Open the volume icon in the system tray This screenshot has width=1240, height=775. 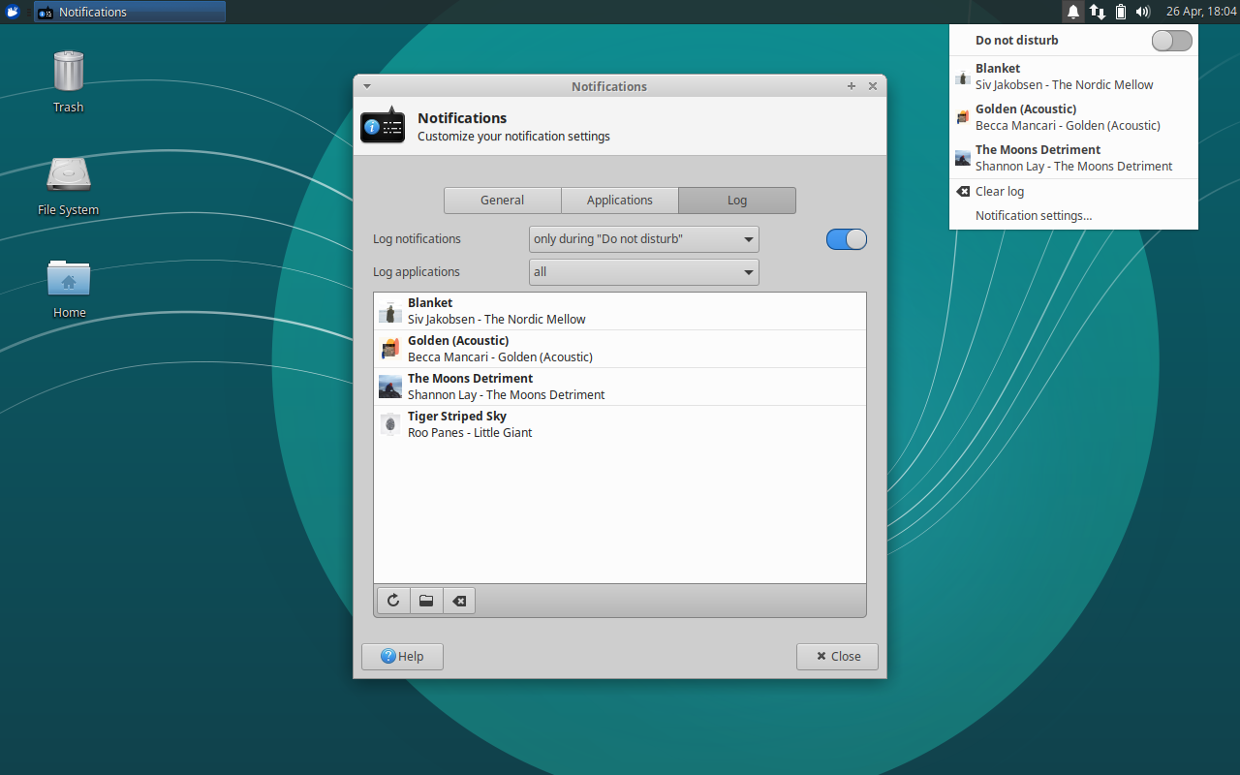[1142, 12]
